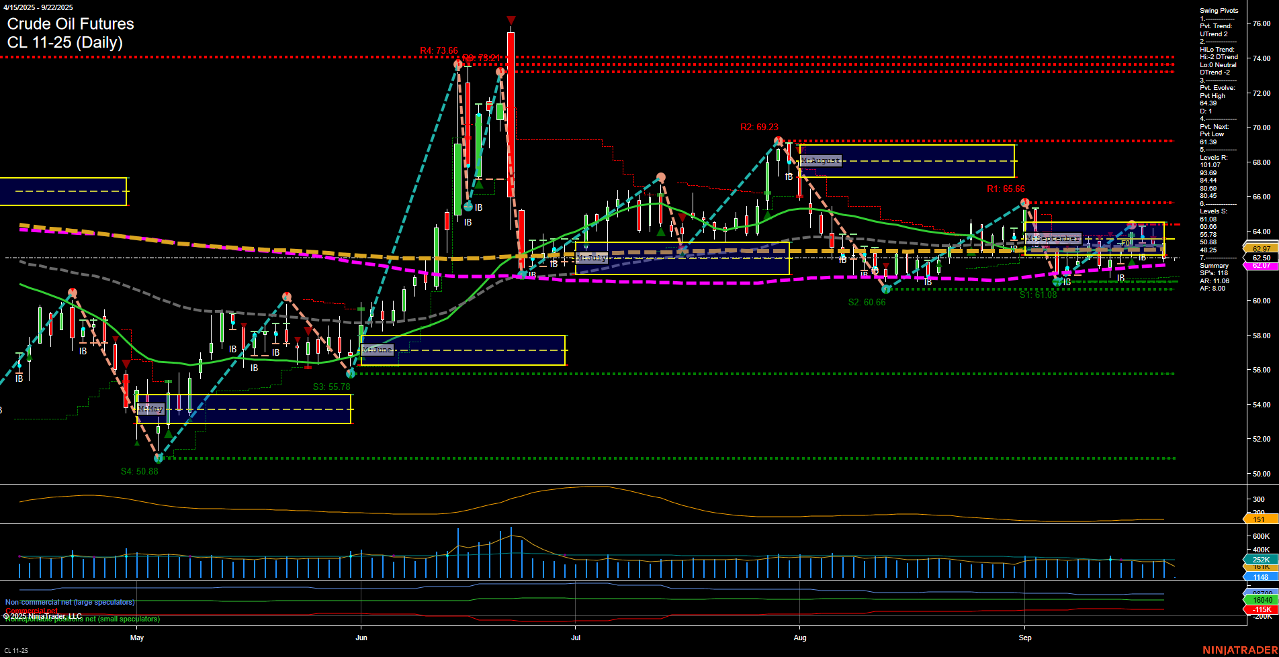The height and width of the screenshot is (657, 1279).
Task: Expand the Summary section in Swing Pivots
Action: [x=1213, y=265]
